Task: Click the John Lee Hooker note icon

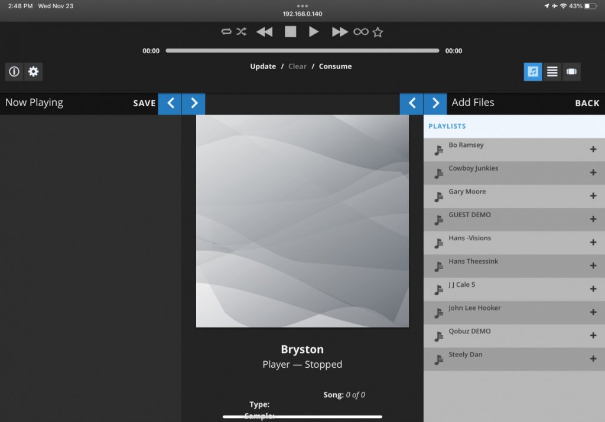Action: tap(439, 313)
